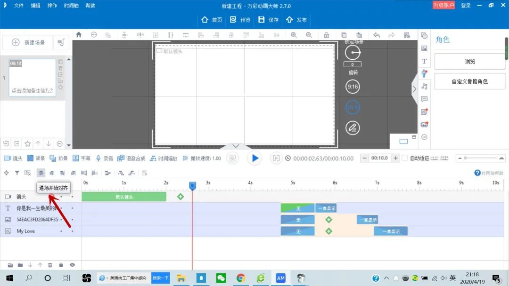The width and height of the screenshot is (509, 286).
Task: Click the lock icon in canvas toolbar
Action: click(x=326, y=35)
